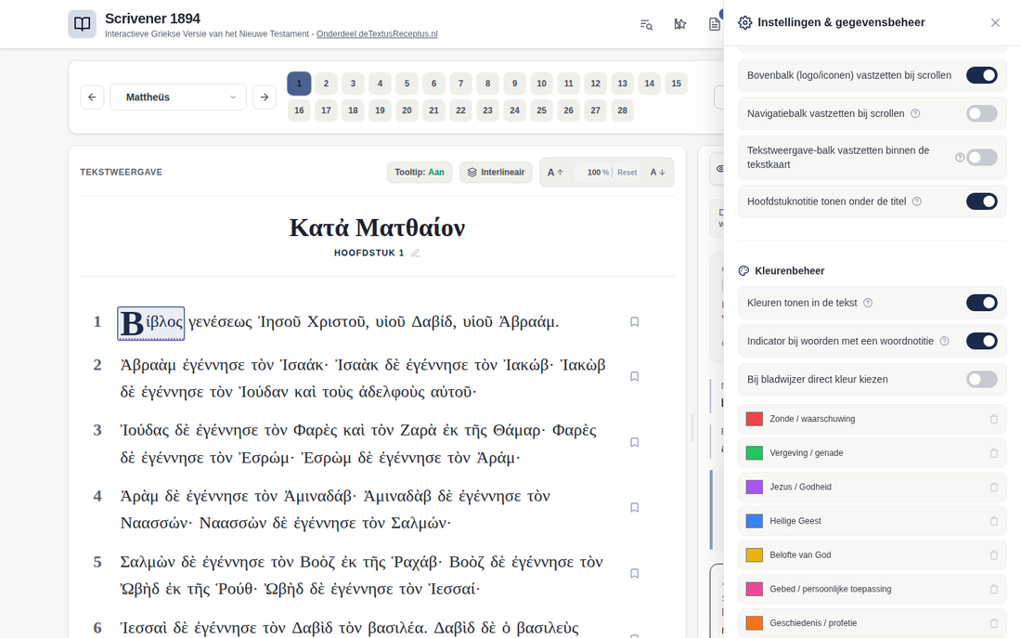Turn off 'Hoofdstuknotitie tonen onder de titel'
This screenshot has height=638, width=1021.
pos(982,202)
